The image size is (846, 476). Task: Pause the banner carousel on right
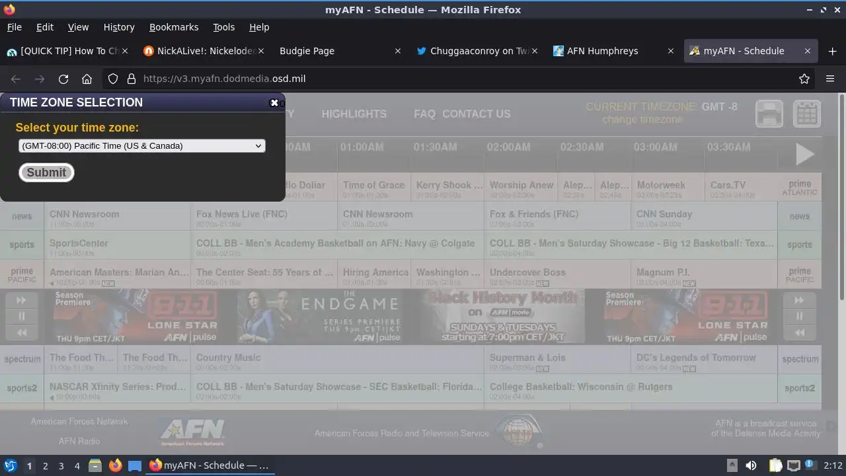click(x=799, y=316)
